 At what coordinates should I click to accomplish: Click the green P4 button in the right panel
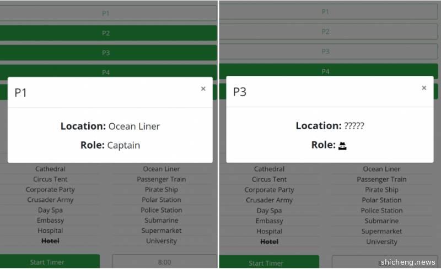325,72
